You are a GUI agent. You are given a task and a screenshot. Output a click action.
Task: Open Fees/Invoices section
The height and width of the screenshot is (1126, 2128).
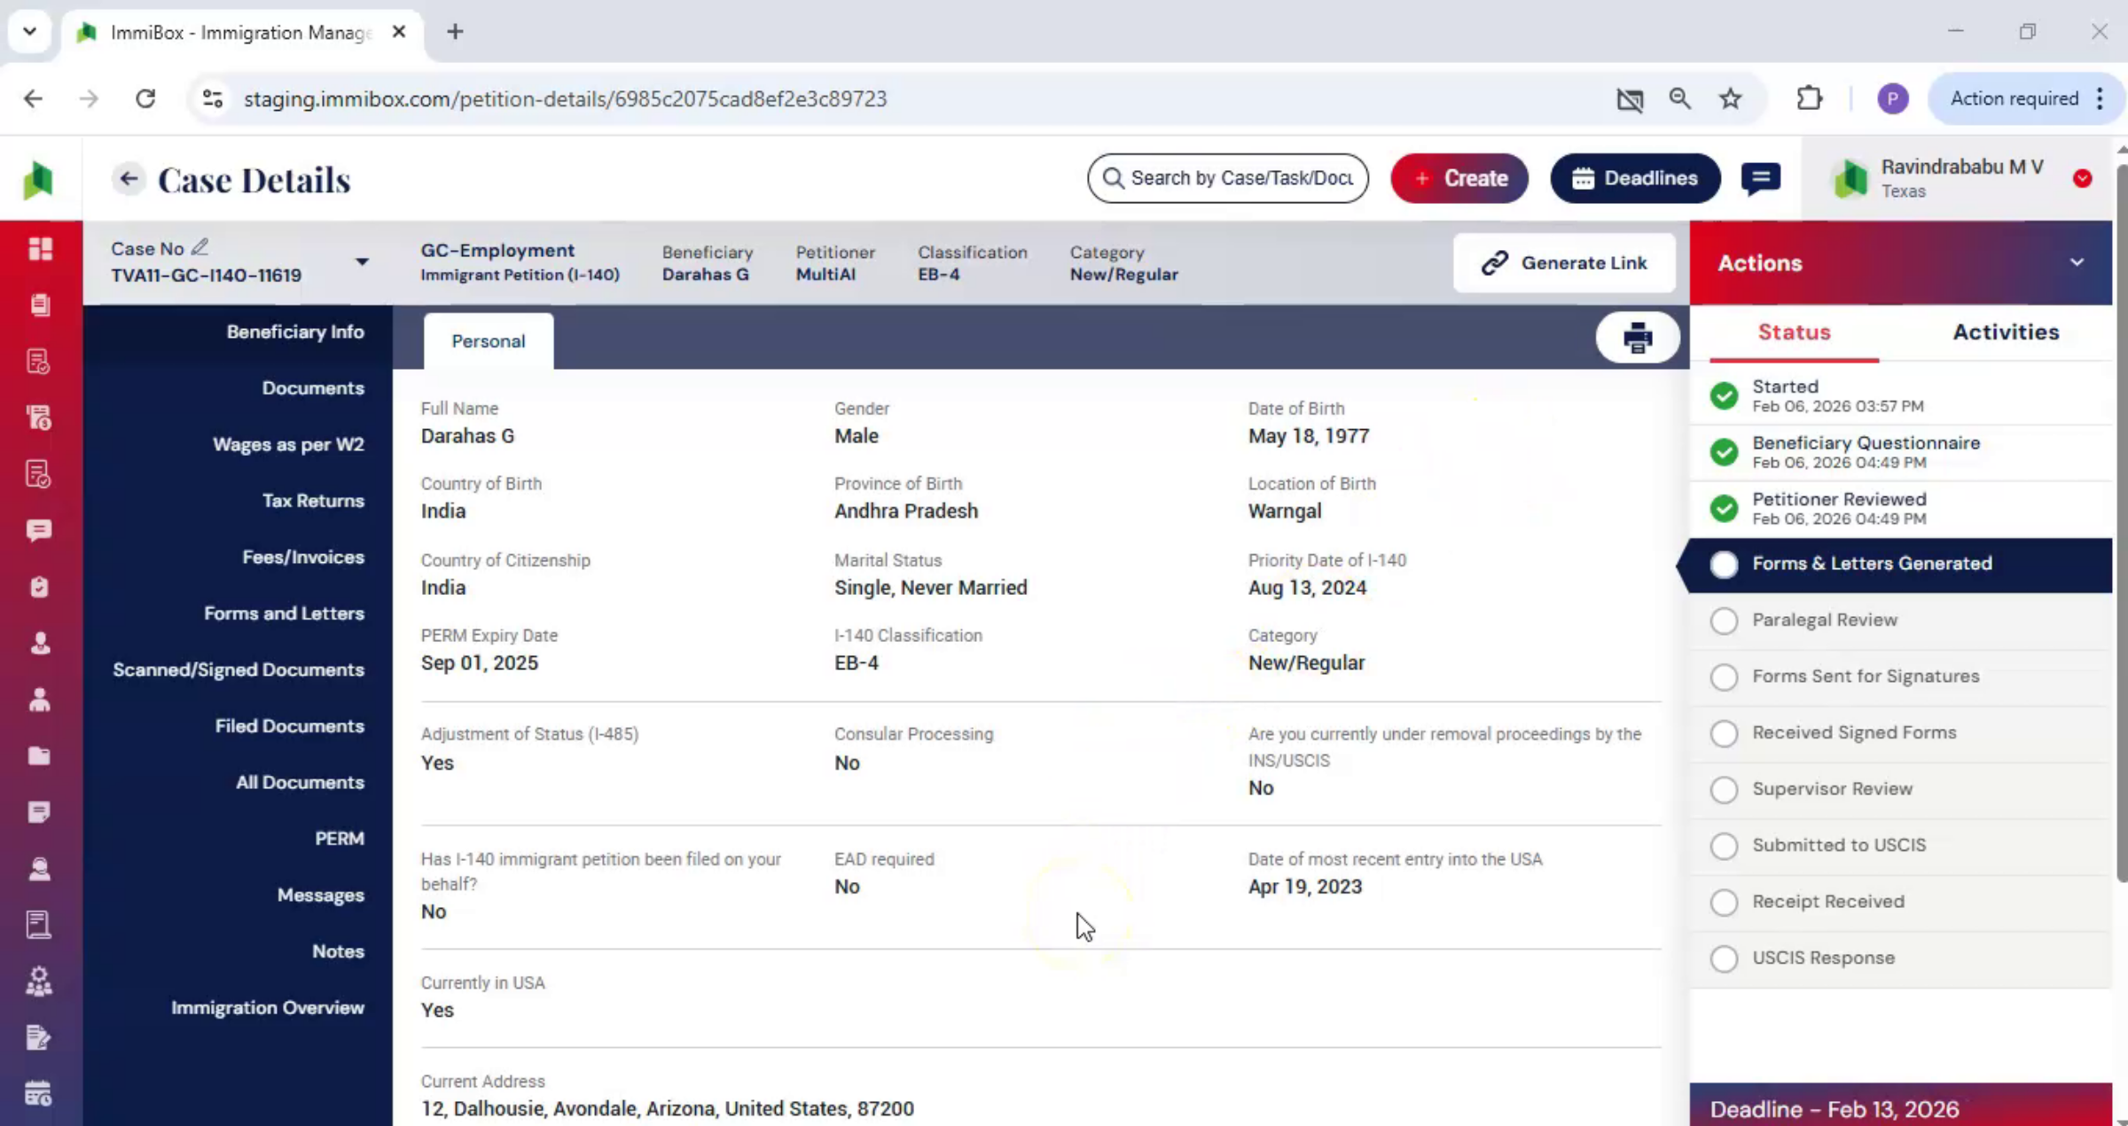click(303, 557)
